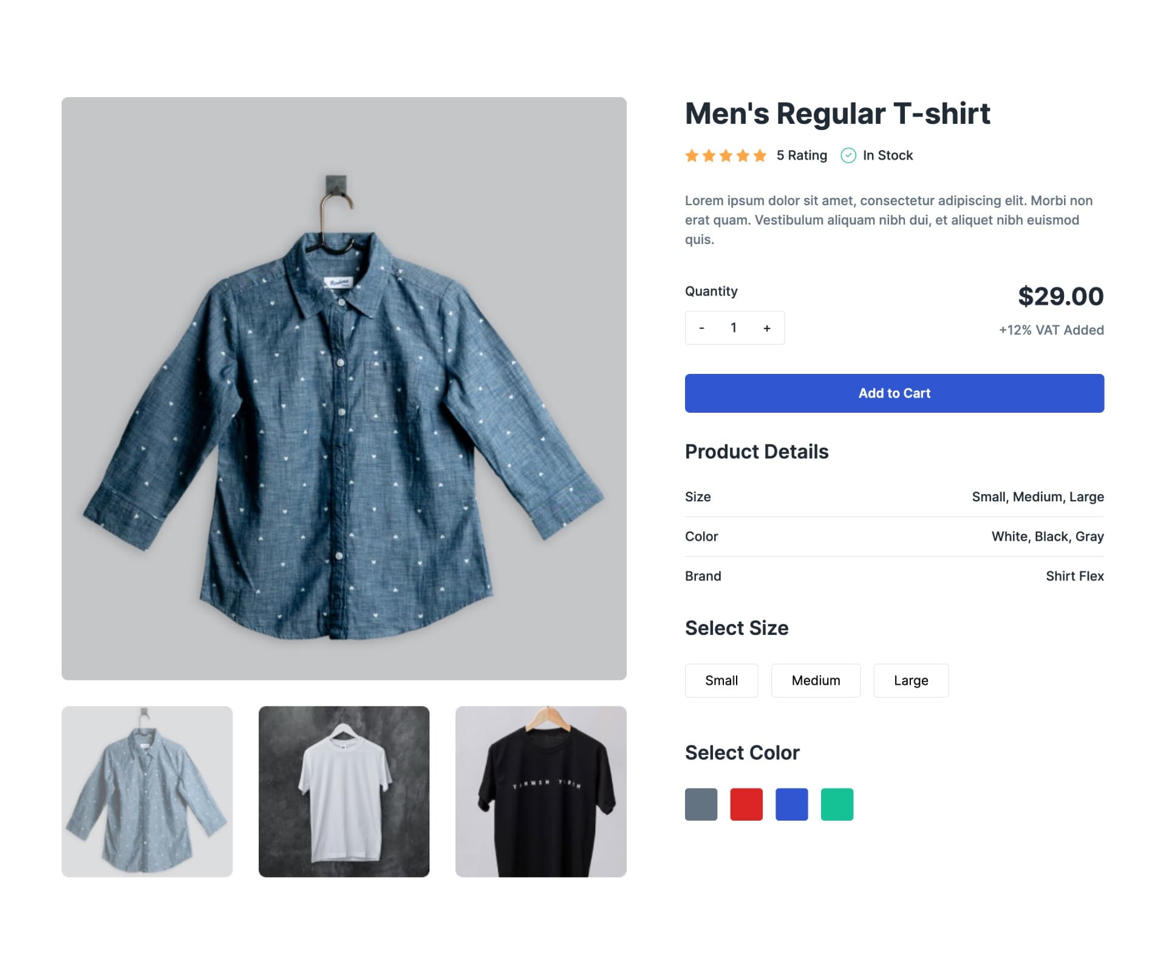The image size is (1166, 956).
Task: Click the fifth gold star rating icon
Action: 759,155
